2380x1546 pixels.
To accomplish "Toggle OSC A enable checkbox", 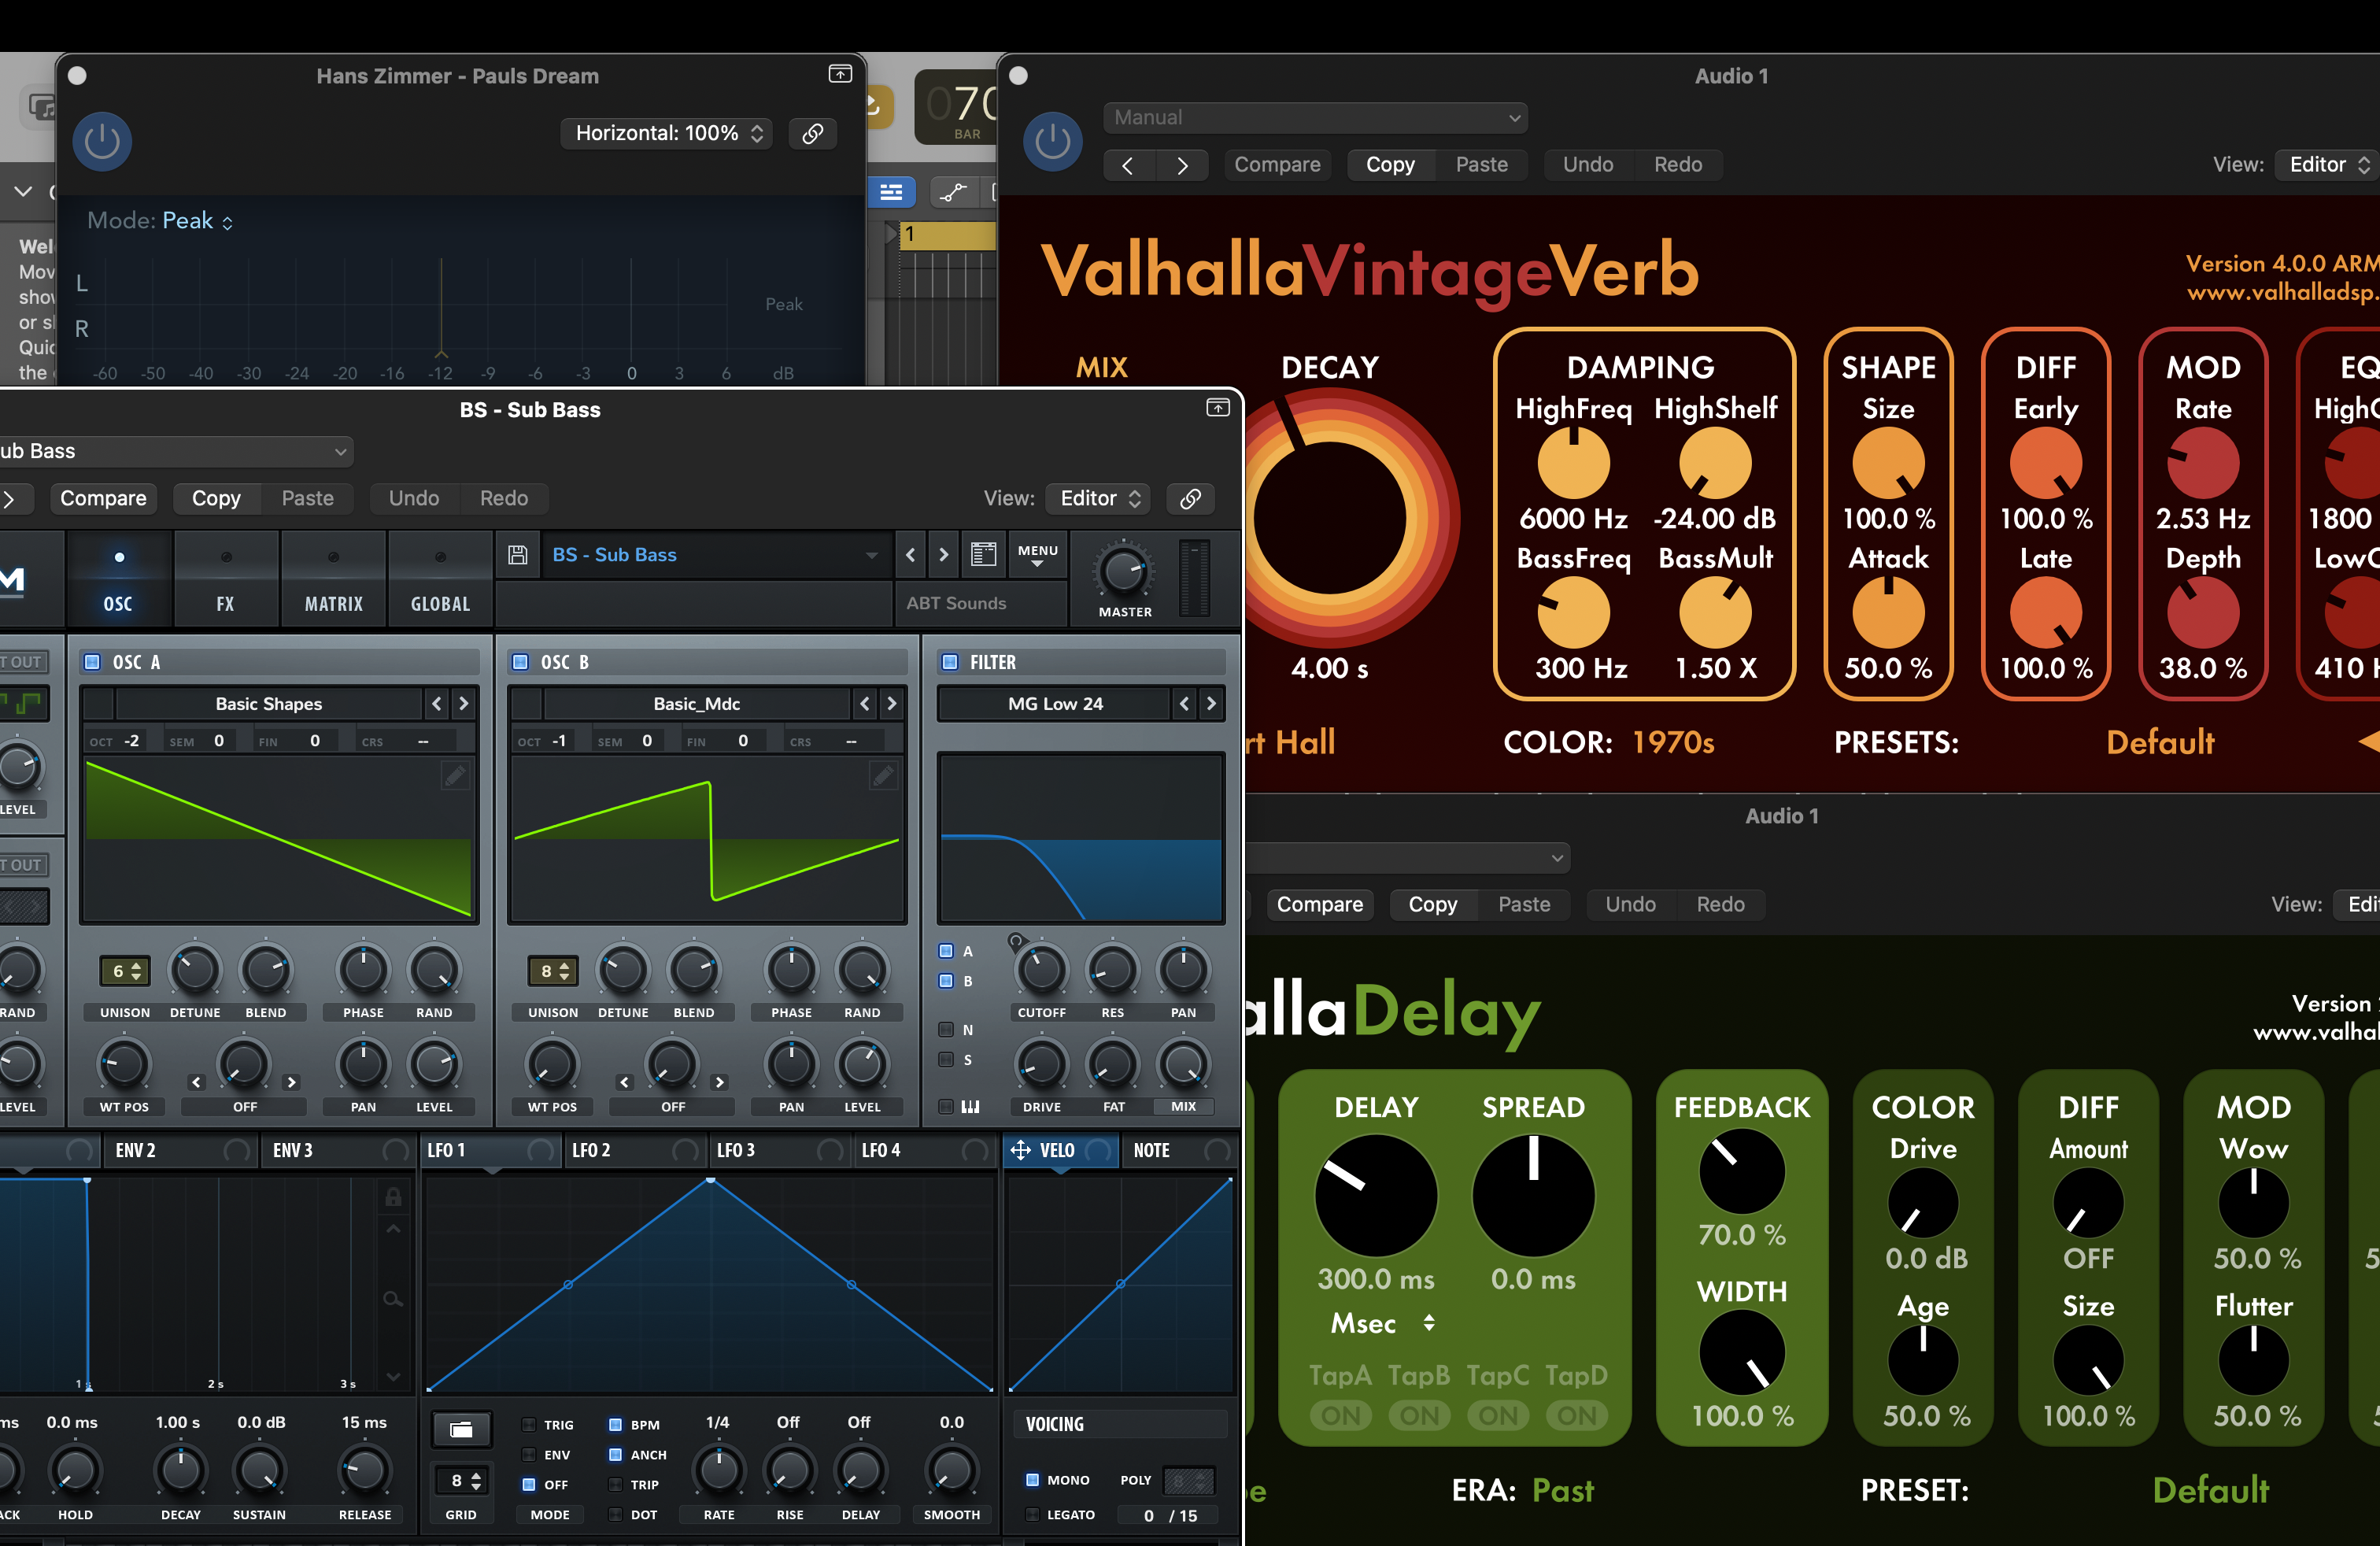I will pos(92,662).
